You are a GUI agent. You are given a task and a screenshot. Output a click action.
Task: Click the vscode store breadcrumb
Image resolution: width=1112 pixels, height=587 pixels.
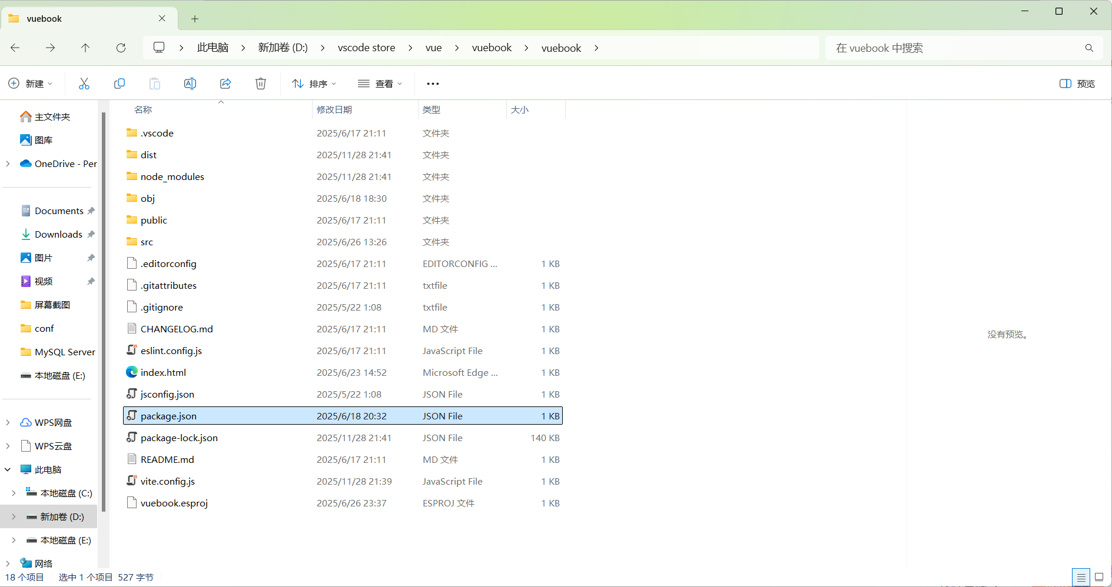pos(366,48)
